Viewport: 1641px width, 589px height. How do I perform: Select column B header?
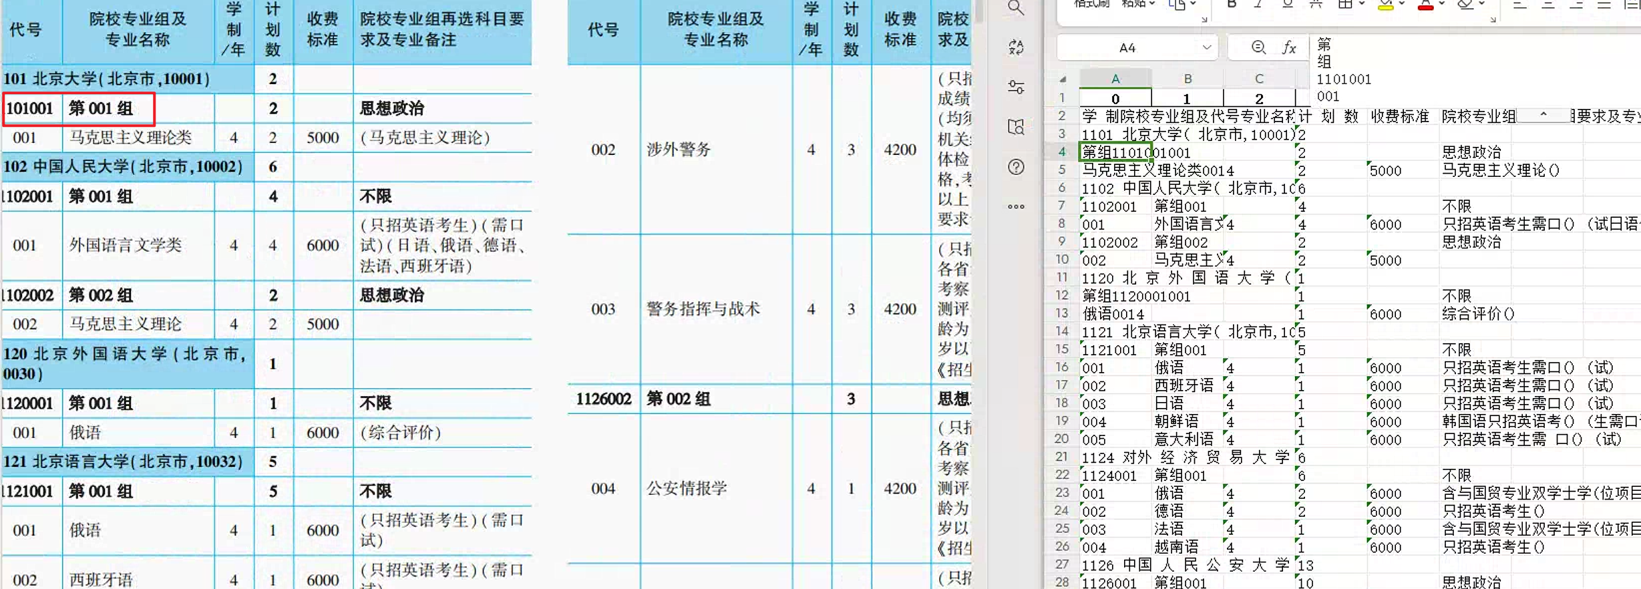(x=1188, y=79)
